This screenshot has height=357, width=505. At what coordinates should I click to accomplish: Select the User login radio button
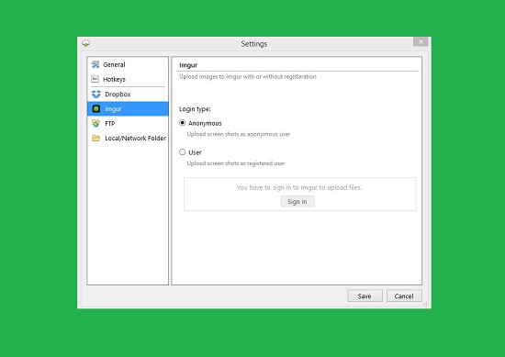coord(183,151)
